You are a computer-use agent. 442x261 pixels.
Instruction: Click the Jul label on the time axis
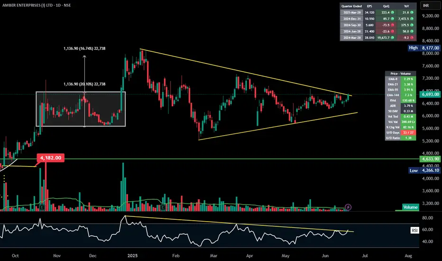[x=365, y=256]
